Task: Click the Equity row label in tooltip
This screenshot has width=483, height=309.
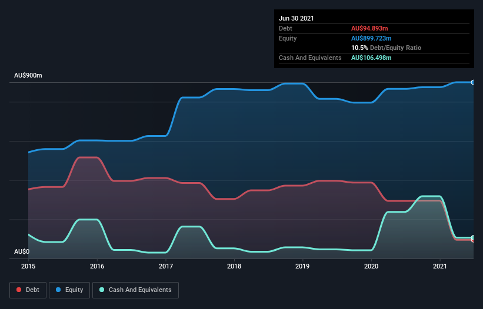Action: [x=288, y=38]
